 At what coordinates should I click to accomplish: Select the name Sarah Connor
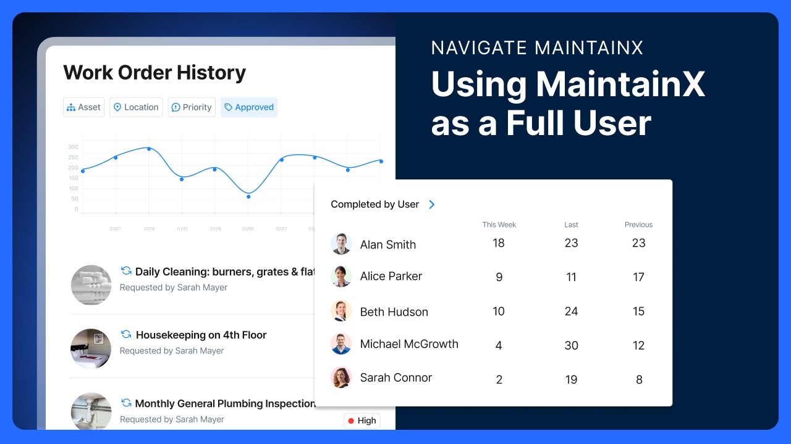[x=396, y=377]
